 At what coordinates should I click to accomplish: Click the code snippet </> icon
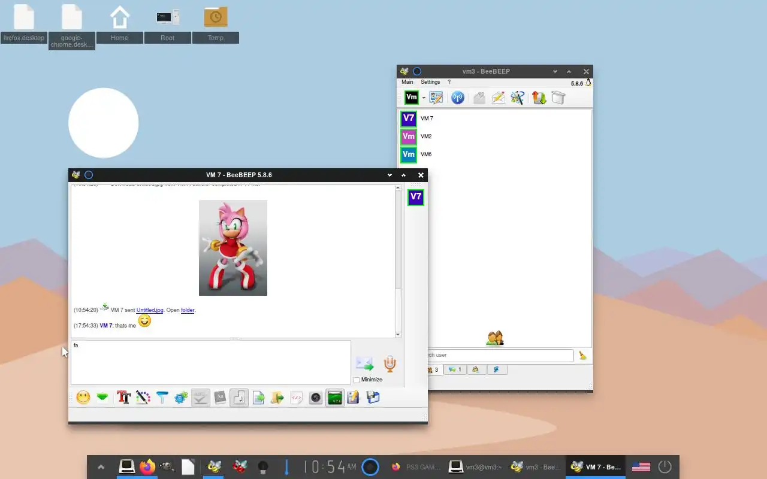[297, 398]
